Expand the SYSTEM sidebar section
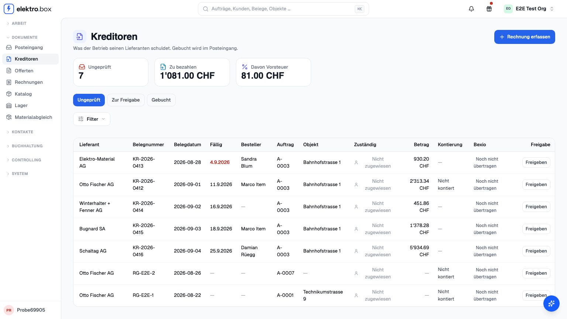Viewport: 567px width, 319px height. 17,174
